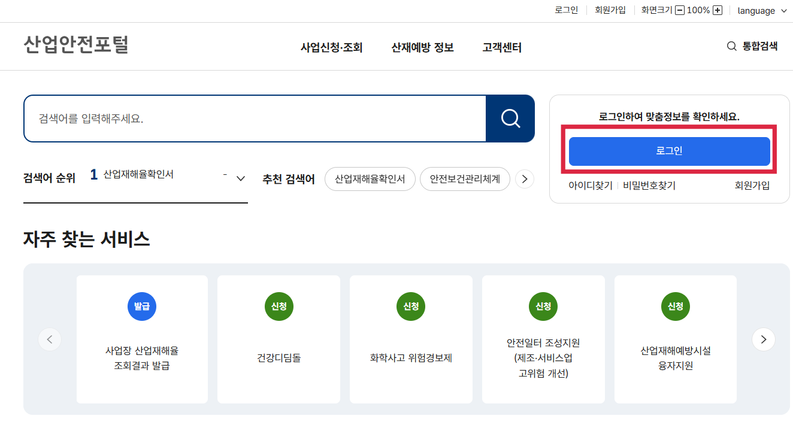
Task: Open the 고객센터 menu
Action: pyautogui.click(x=501, y=47)
